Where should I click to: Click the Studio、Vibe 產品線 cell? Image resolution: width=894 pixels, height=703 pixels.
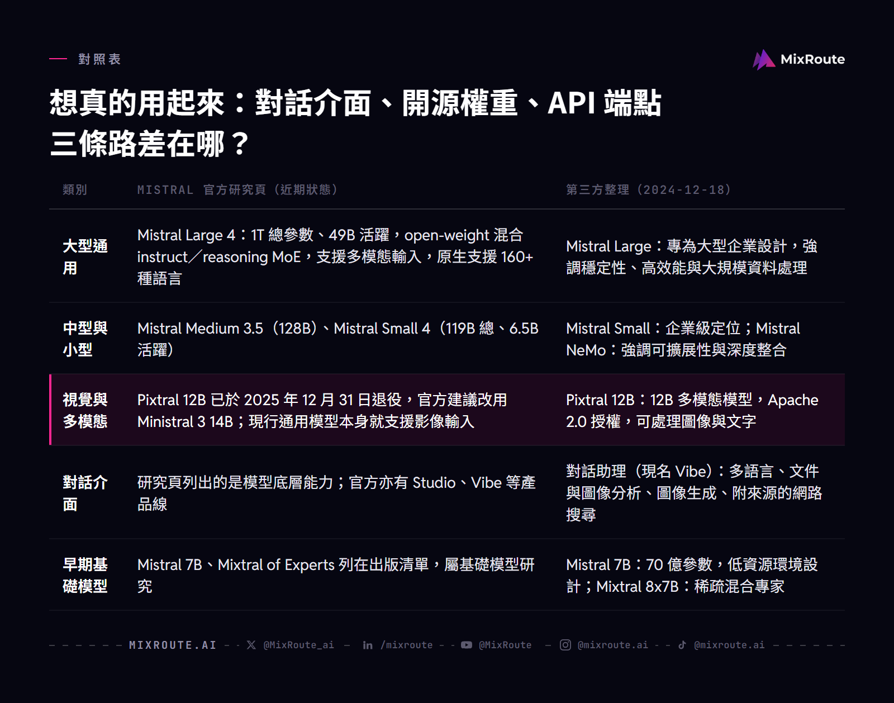tap(336, 493)
